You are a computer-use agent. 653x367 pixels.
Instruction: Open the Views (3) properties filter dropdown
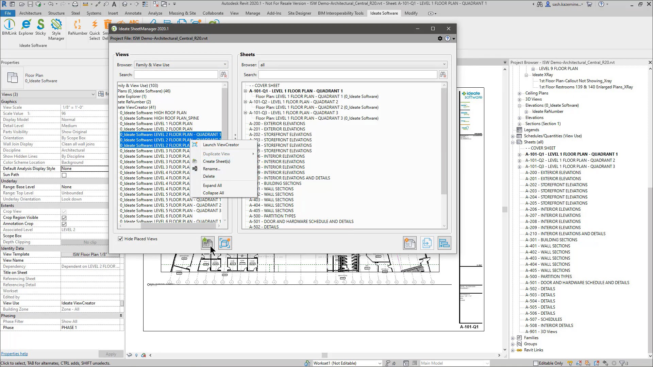point(48,94)
